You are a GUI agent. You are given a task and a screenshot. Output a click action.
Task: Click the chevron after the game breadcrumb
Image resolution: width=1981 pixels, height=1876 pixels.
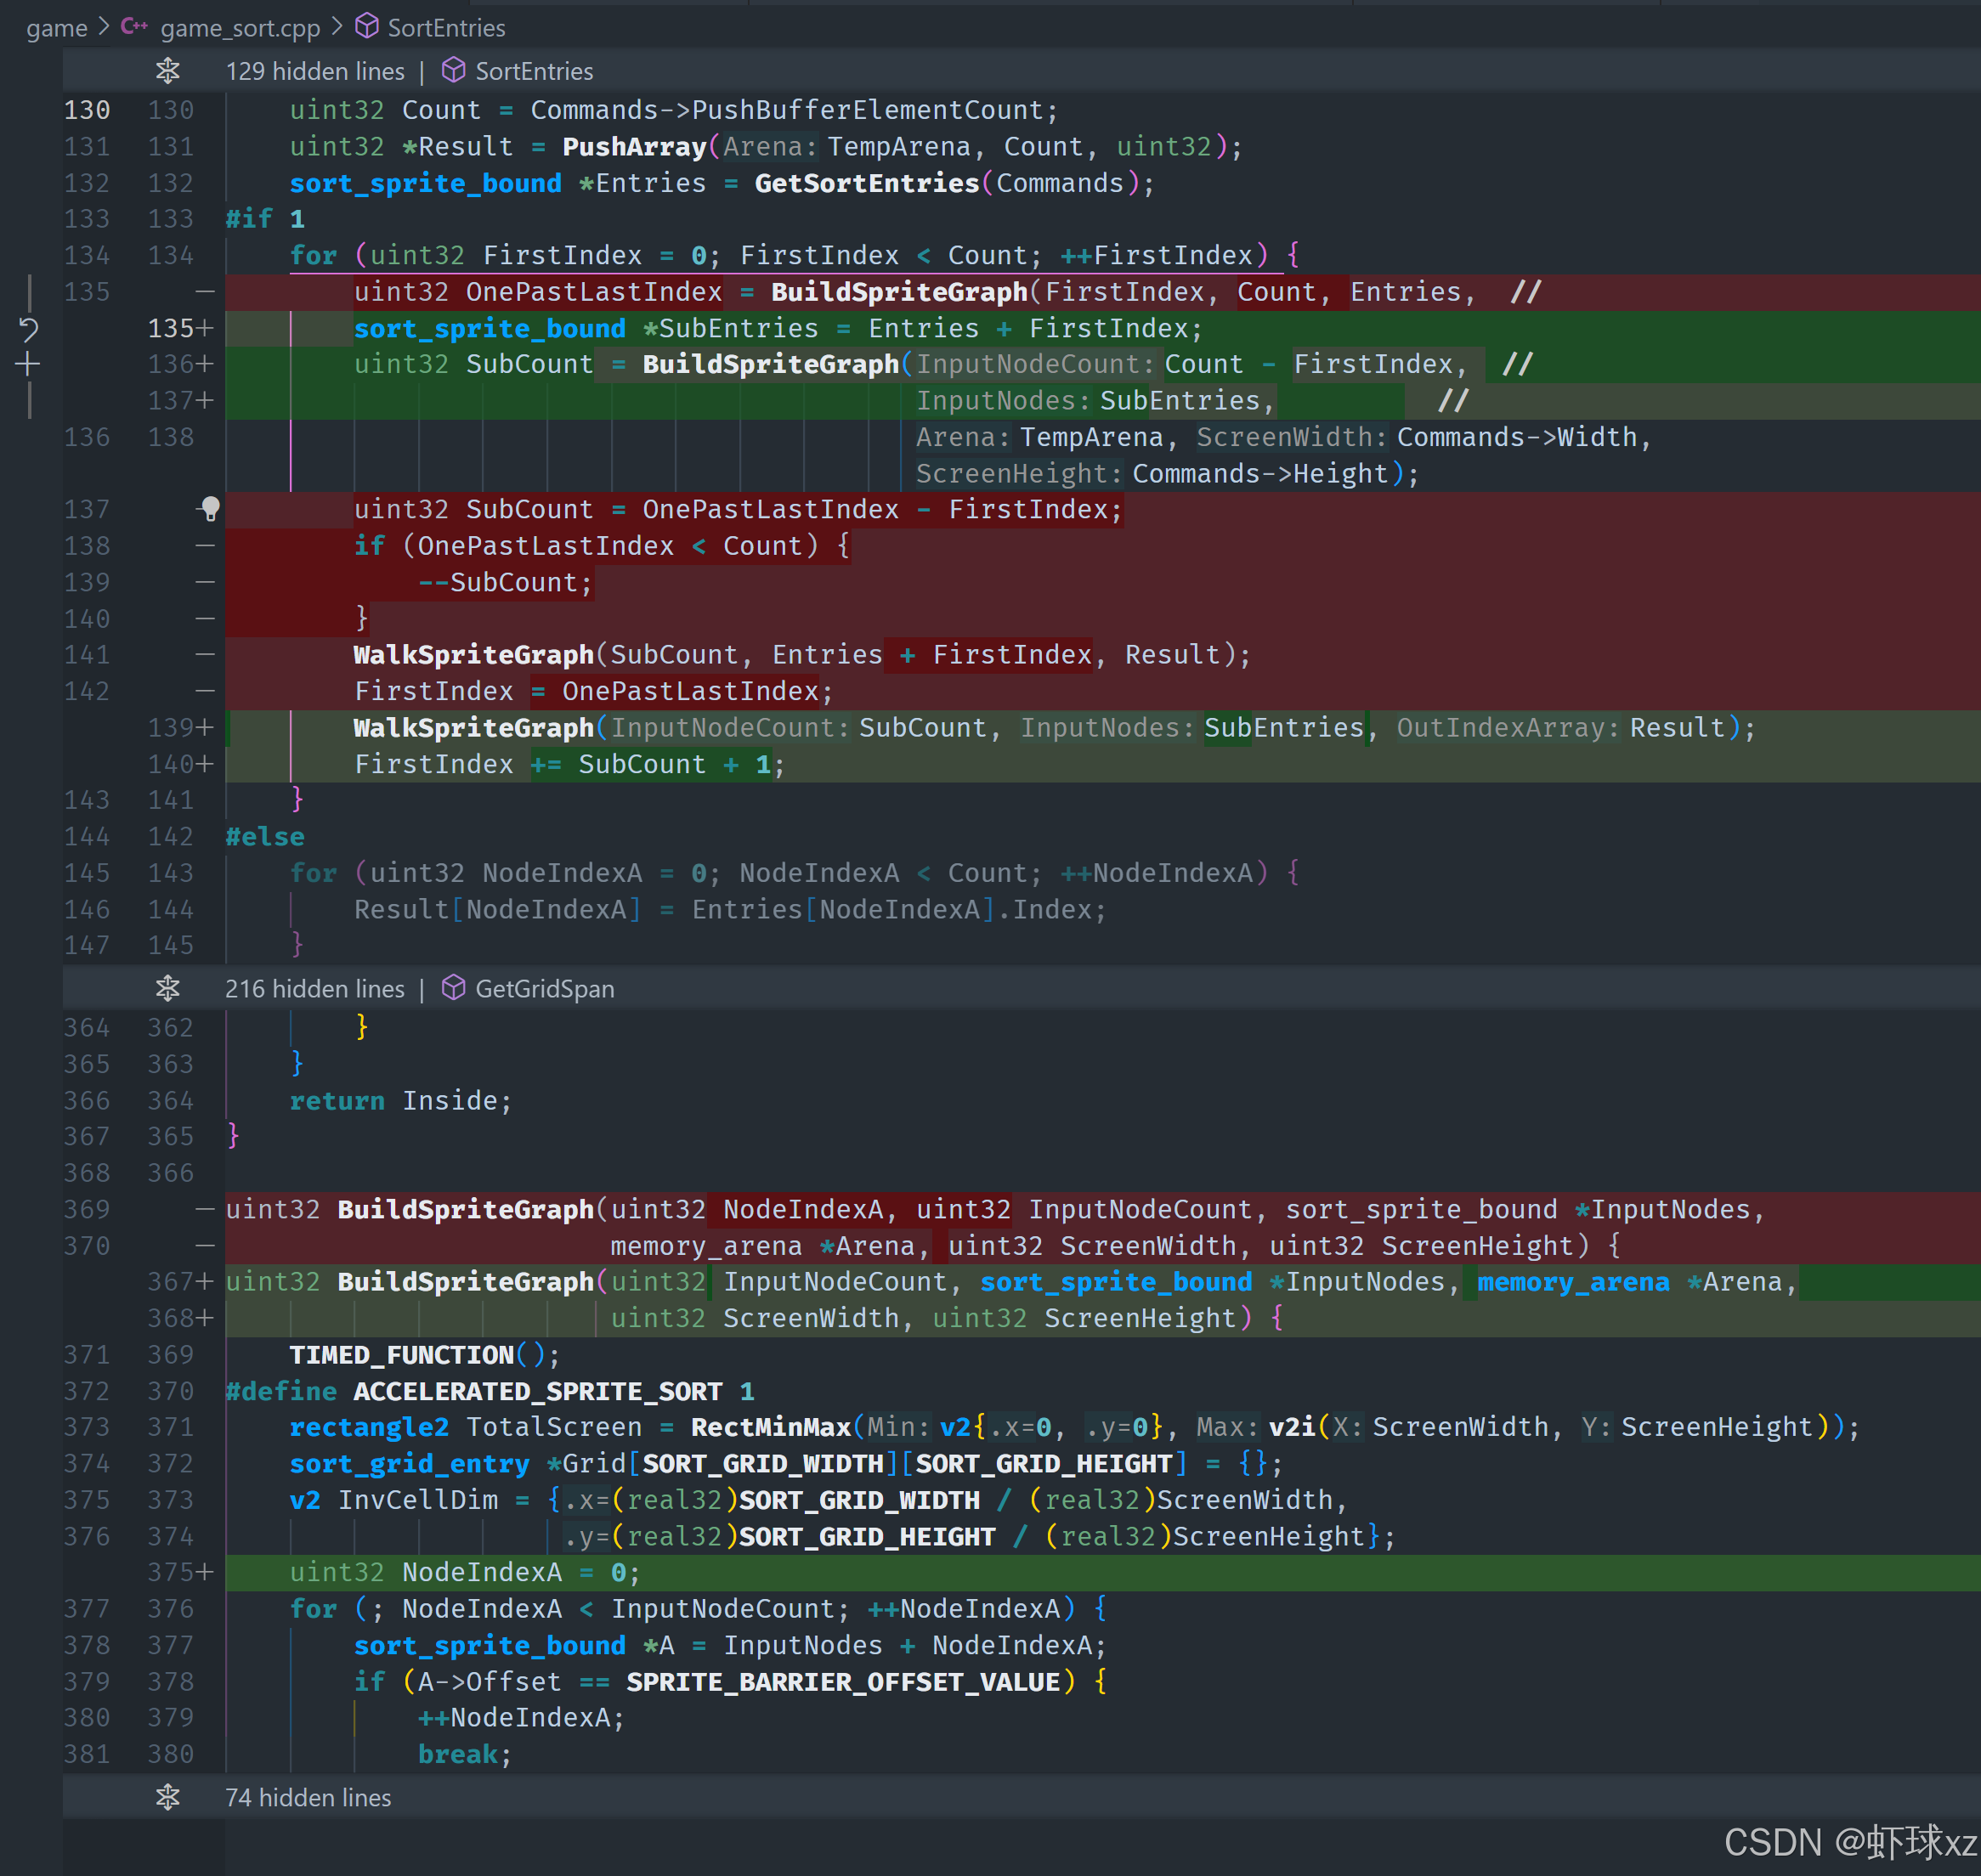coord(104,27)
